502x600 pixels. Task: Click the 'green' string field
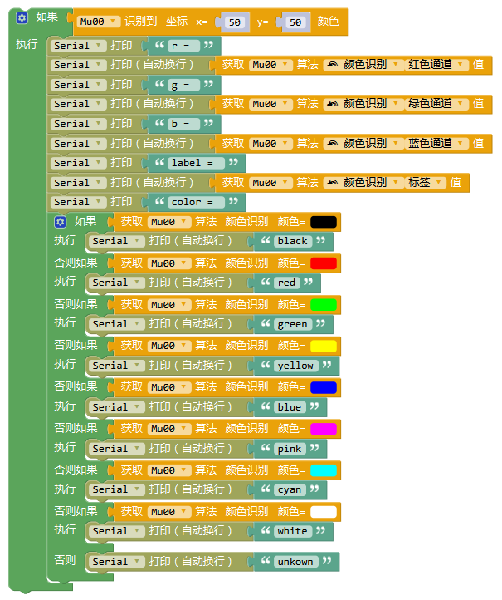(x=293, y=324)
